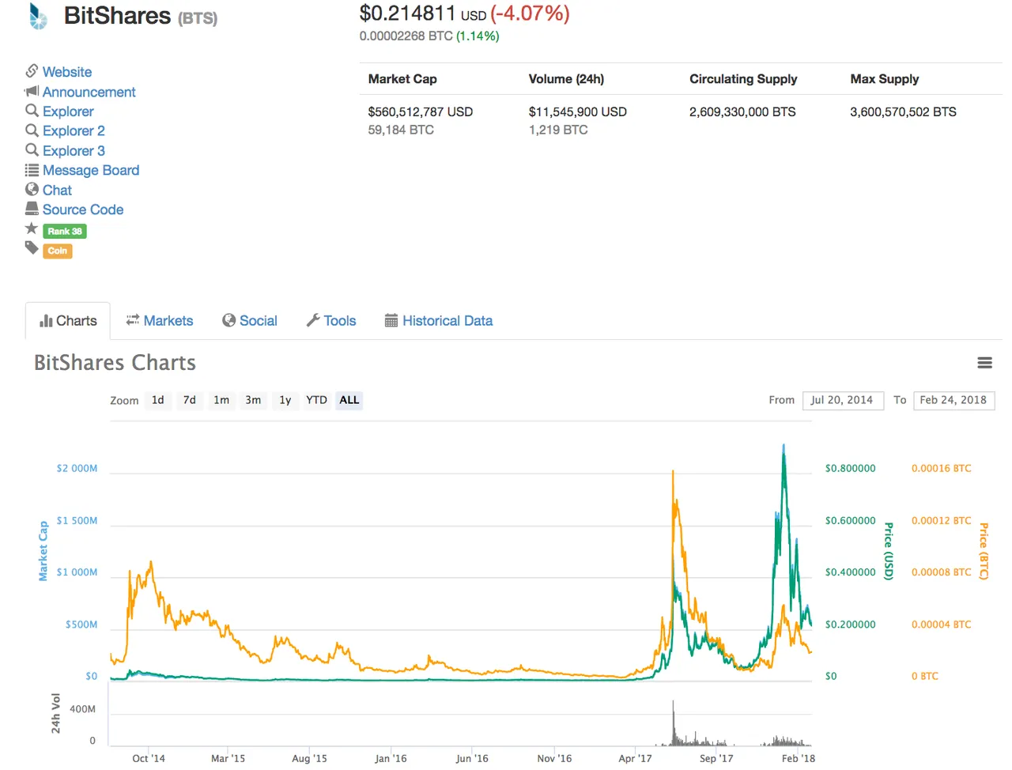The height and width of the screenshot is (770, 1012).
Task: Open the Website link
Action: (x=67, y=72)
